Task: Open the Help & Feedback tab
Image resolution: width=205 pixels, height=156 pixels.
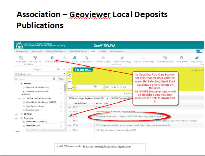Action: coord(117,51)
